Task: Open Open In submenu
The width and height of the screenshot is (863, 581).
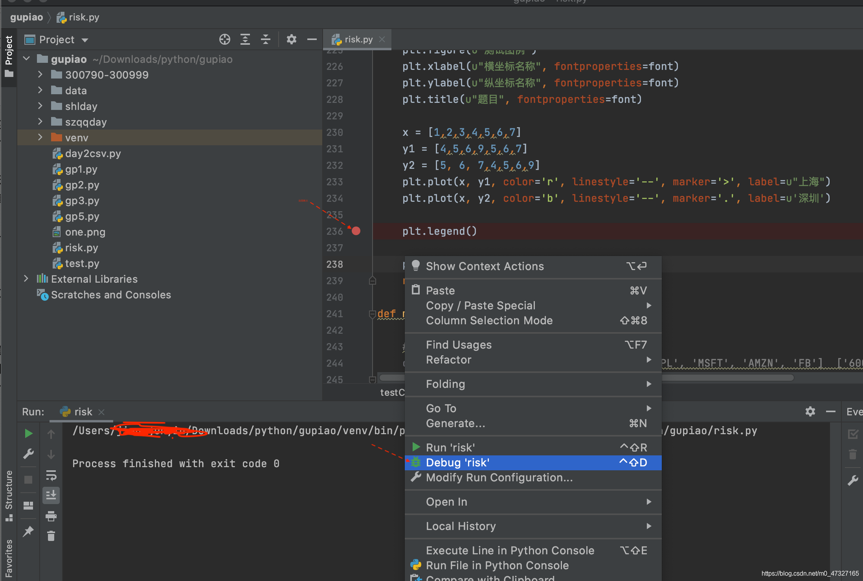Action: tap(533, 502)
